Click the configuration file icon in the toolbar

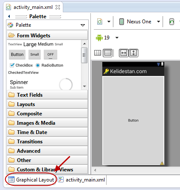coord(100,22)
